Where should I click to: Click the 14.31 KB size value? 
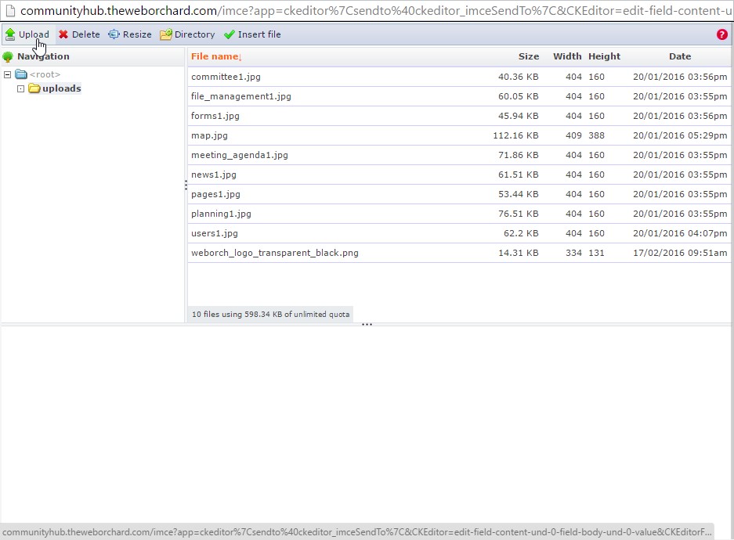click(519, 254)
